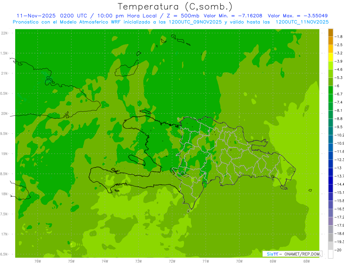Select the '1200UTC_11NOV2025' valid-until time
Image resolution: width=344 pixels, height=265 pixels.
(x=302, y=22)
